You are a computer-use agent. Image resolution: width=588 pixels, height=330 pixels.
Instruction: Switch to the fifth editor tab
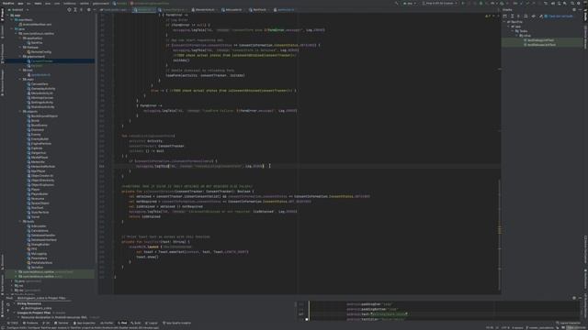[x=232, y=10]
